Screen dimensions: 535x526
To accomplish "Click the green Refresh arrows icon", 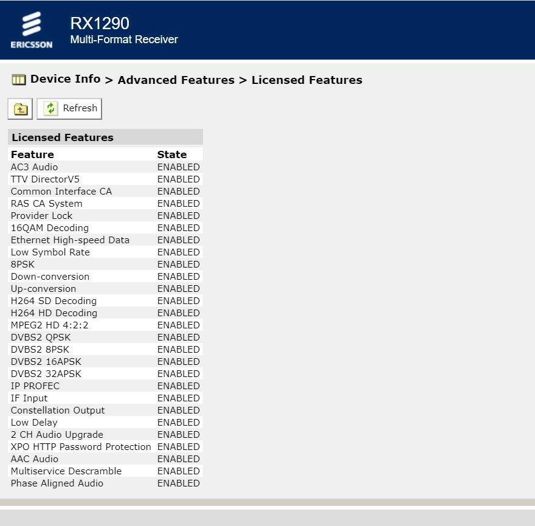I will pyautogui.click(x=51, y=108).
